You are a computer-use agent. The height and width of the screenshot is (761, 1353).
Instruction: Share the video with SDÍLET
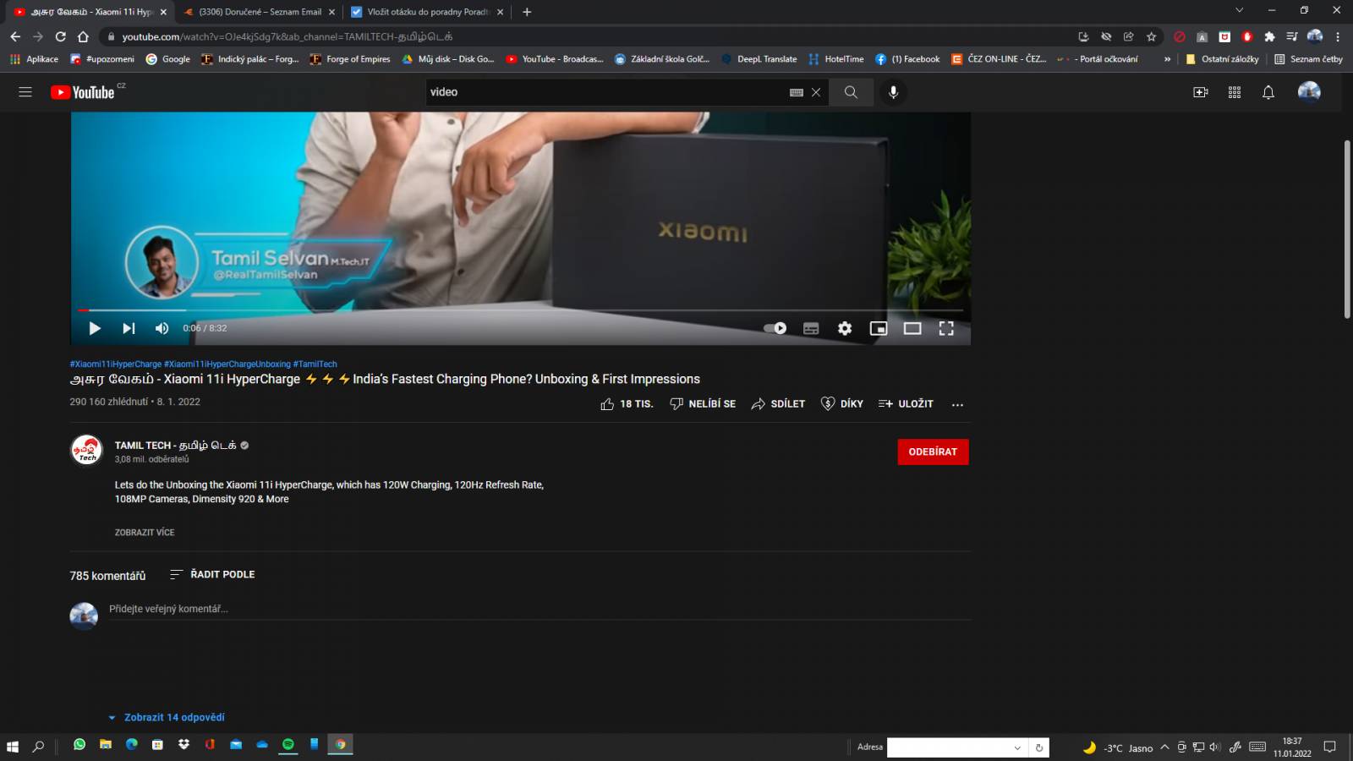778,404
